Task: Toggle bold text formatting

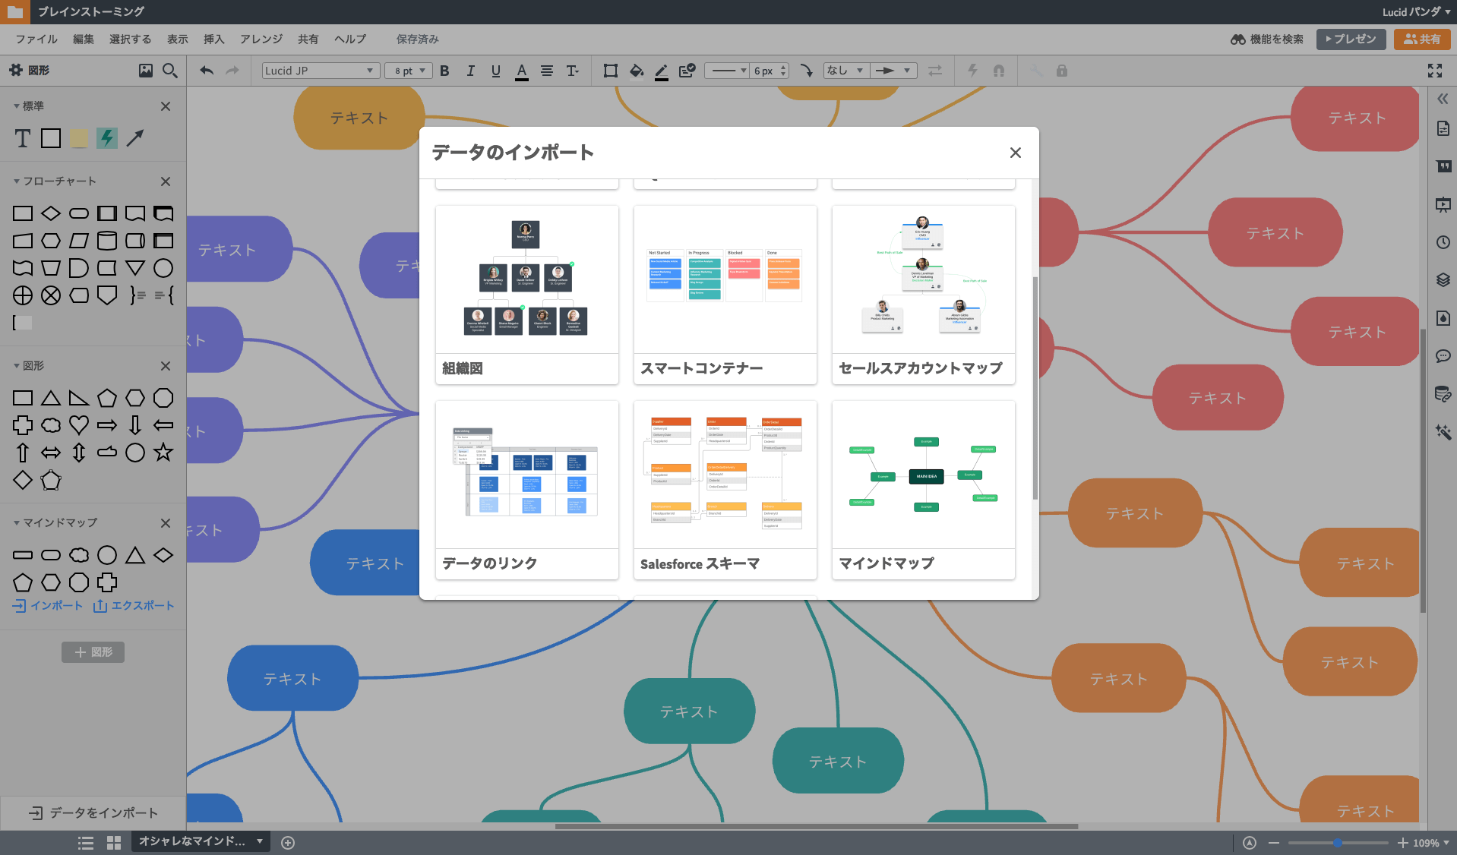Action: 444,71
